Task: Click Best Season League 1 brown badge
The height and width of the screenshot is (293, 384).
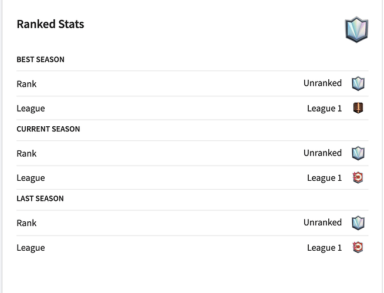Action: coord(358,108)
